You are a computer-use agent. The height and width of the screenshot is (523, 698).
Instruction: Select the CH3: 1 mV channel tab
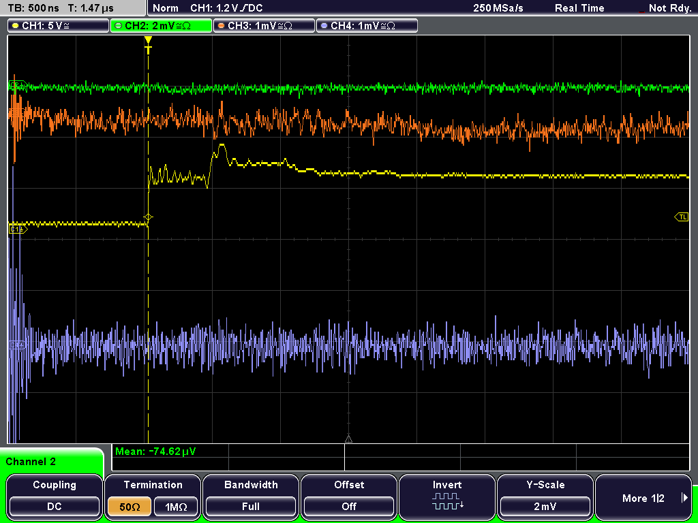point(264,26)
